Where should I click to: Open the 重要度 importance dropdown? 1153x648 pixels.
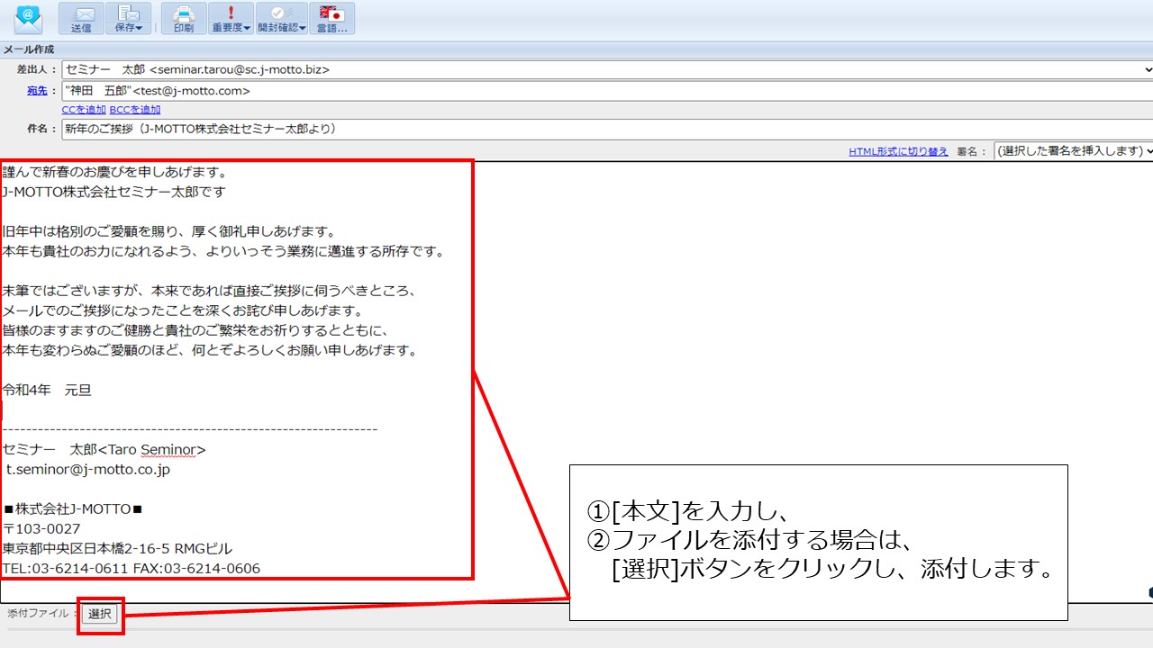232,19
